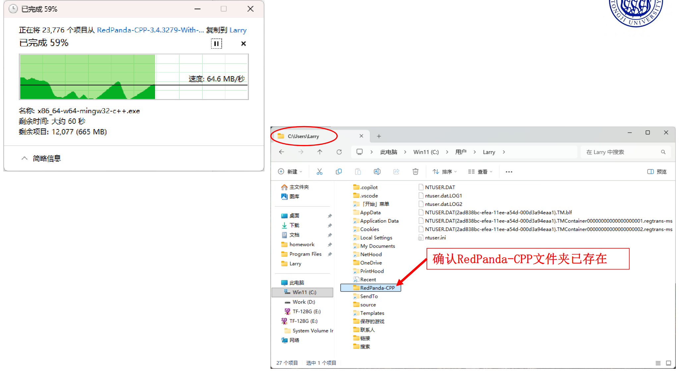Pause the file copy operation

click(x=216, y=44)
